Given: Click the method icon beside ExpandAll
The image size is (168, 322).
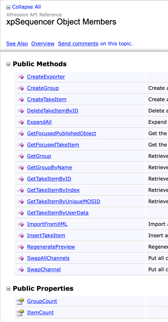Looking at the screenshot, I should (20, 122).
